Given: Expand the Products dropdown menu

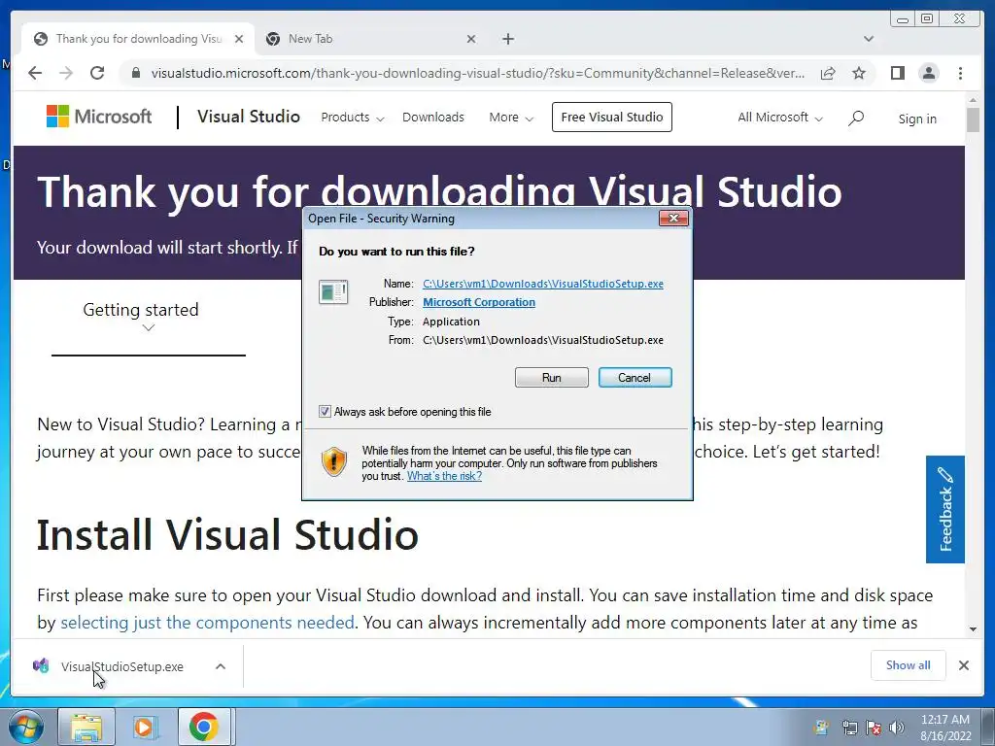Looking at the screenshot, I should point(352,118).
